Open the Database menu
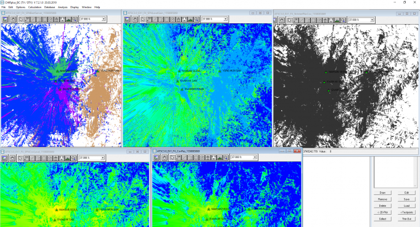Viewport: 420px width, 227px height. click(x=49, y=7)
